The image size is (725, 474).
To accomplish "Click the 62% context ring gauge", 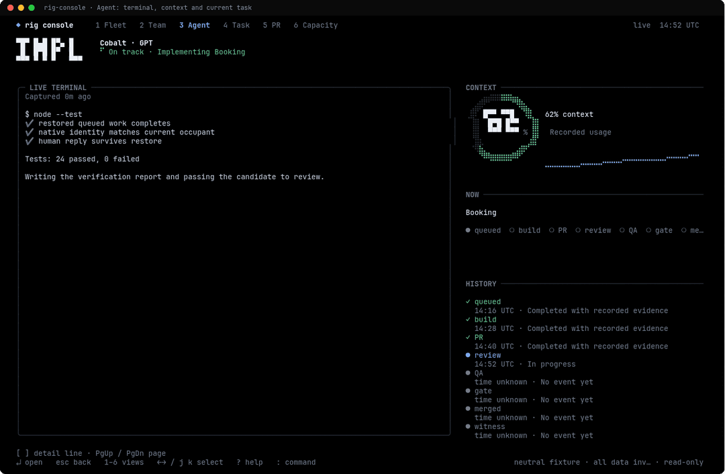I will point(503,128).
